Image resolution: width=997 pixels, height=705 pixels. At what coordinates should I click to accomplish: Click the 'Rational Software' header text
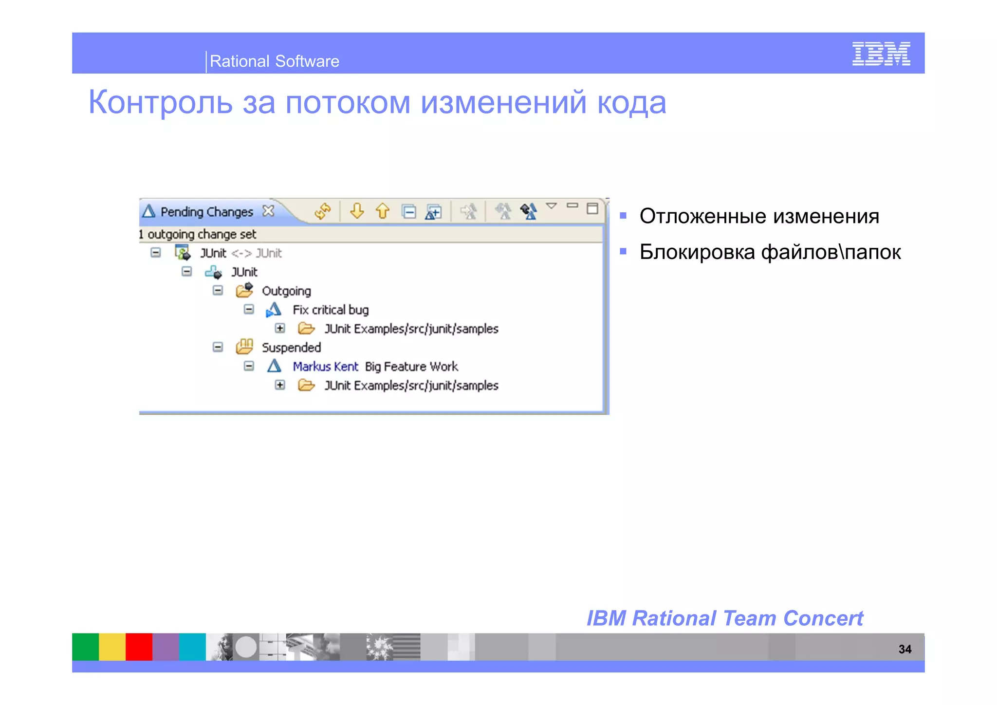[275, 61]
